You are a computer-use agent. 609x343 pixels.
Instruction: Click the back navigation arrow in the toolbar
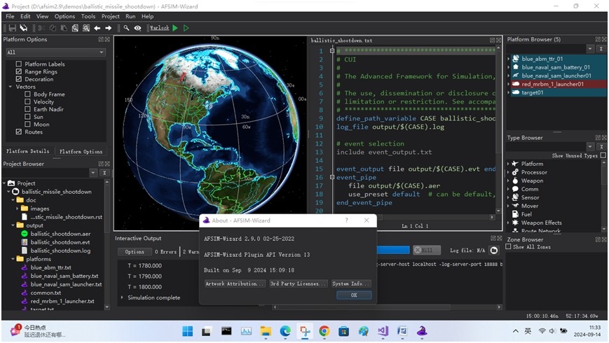(x=97, y=28)
